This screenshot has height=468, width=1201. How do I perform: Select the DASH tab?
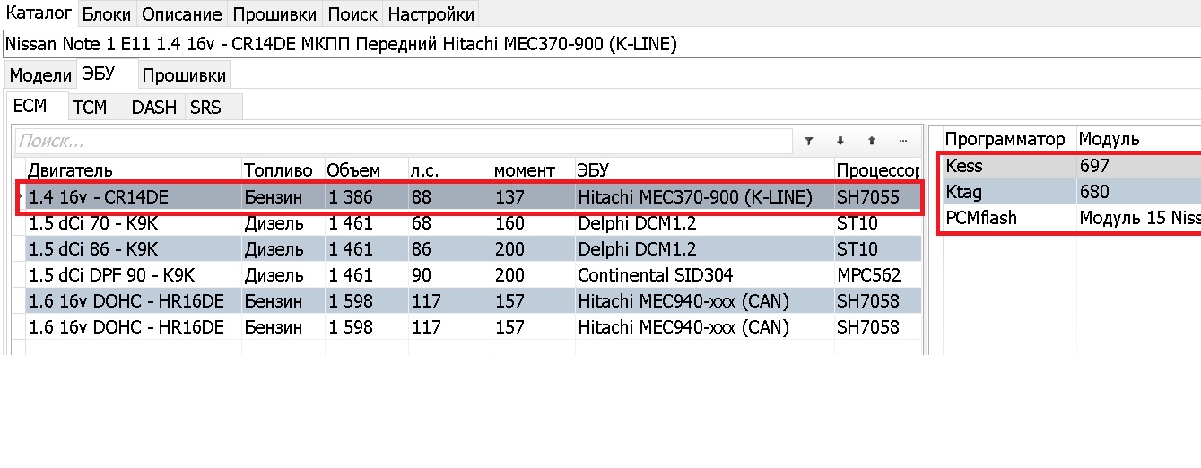pos(154,108)
